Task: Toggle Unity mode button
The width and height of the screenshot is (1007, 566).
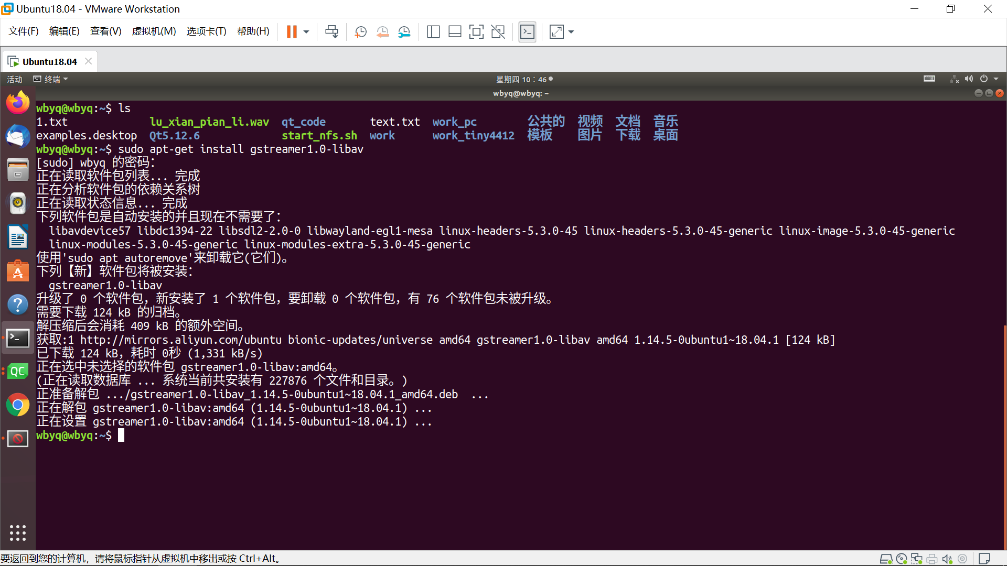Action: point(498,32)
